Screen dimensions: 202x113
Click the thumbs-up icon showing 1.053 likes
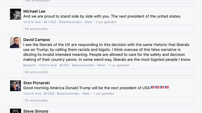click(46, 22)
